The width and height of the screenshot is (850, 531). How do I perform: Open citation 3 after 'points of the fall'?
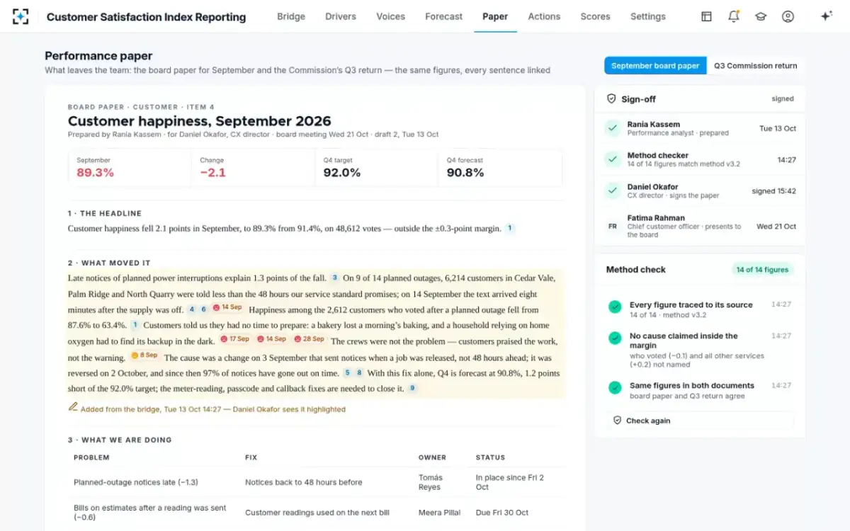pos(335,278)
